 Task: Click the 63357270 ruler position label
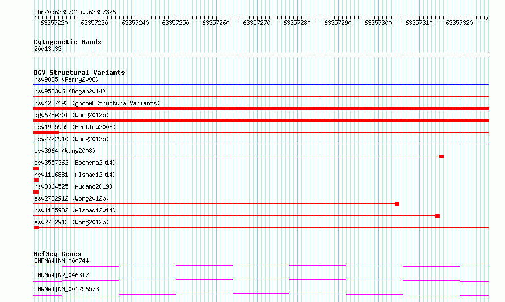(x=256, y=23)
